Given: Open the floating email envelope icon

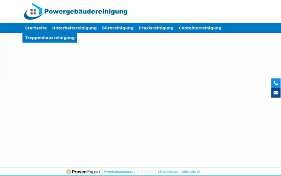Looking at the screenshot, I should (276, 93).
